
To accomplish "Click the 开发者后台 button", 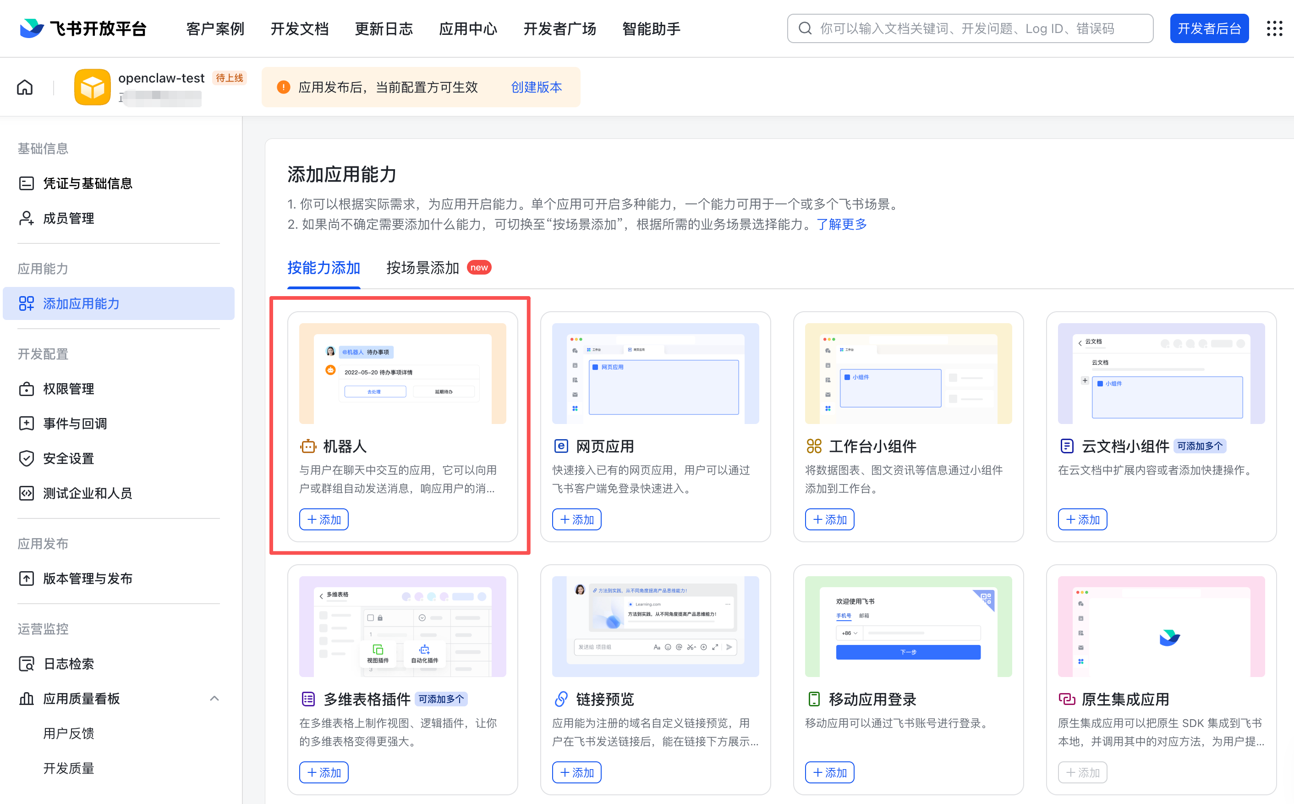I will 1209,28.
